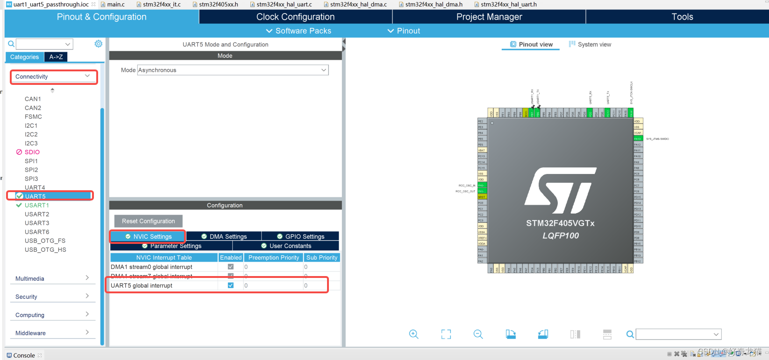Image resolution: width=769 pixels, height=360 pixels.
Task: Click the peripheral search magnifier icon
Action: pyautogui.click(x=11, y=44)
